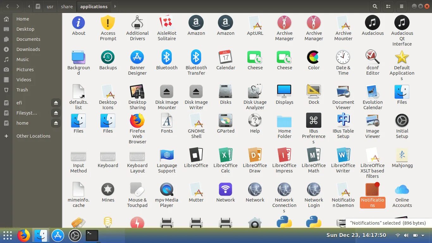This screenshot has width=432, height=243.
Task: Select the Help lifebuoy icon
Action: (x=255, y=121)
